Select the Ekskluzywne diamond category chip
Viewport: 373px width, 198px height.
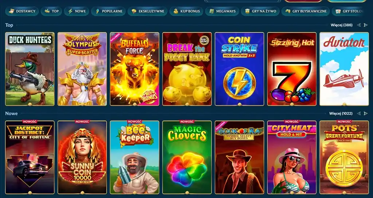pos(148,11)
